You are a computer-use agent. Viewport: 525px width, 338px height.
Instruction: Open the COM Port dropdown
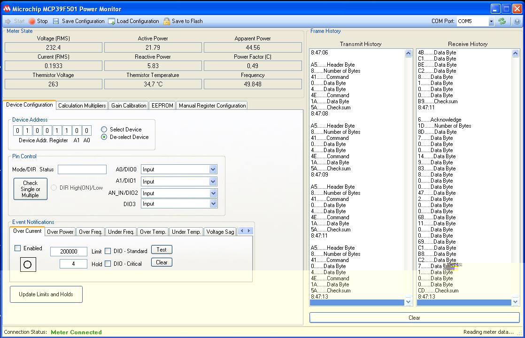pos(491,21)
